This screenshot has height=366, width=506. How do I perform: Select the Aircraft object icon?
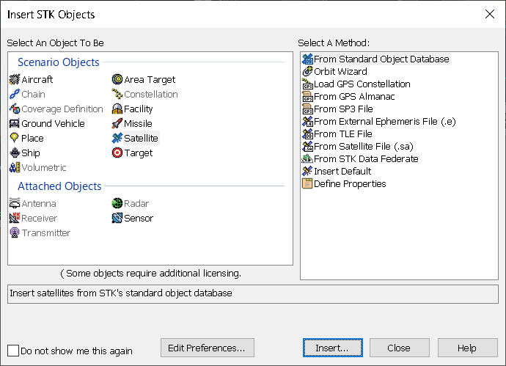[x=15, y=79]
